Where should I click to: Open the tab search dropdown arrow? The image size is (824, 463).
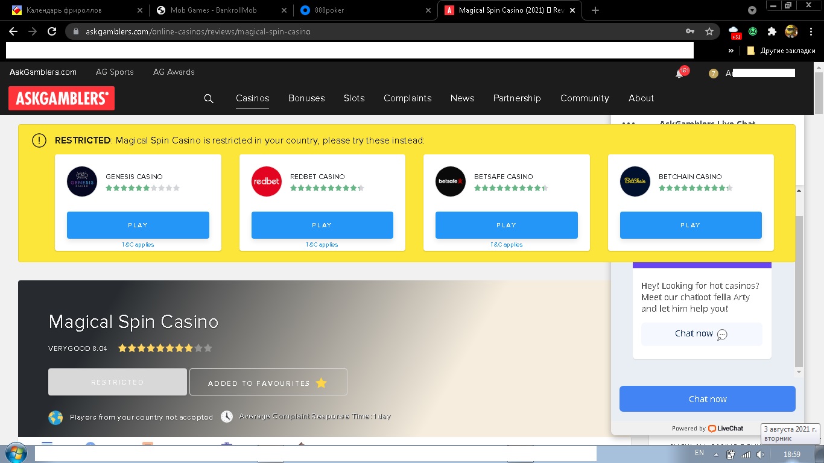(x=752, y=10)
